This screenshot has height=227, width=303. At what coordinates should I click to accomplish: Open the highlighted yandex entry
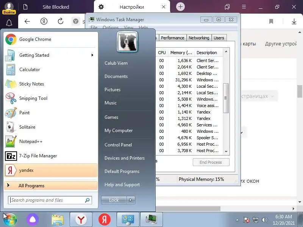[x=51, y=170]
